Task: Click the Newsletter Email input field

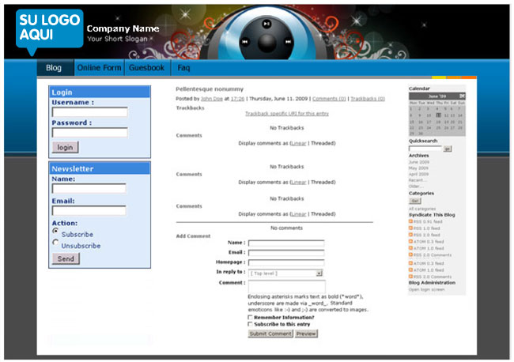Action: click(89, 210)
